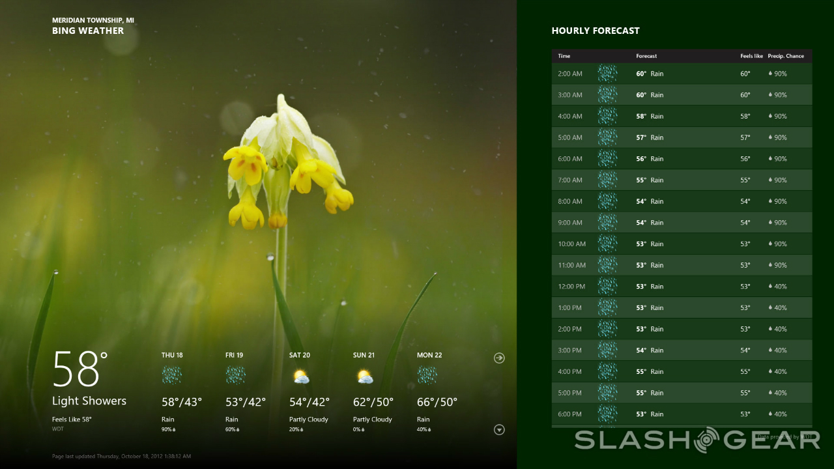Viewport: 834px width, 469px height.
Task: Select the 12:00 PM time cell
Action: click(x=572, y=287)
